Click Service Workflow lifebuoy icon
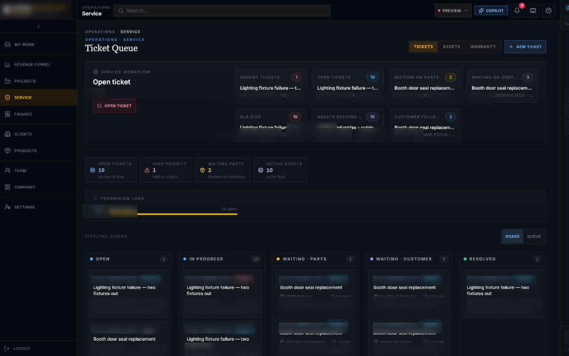 (x=95, y=72)
